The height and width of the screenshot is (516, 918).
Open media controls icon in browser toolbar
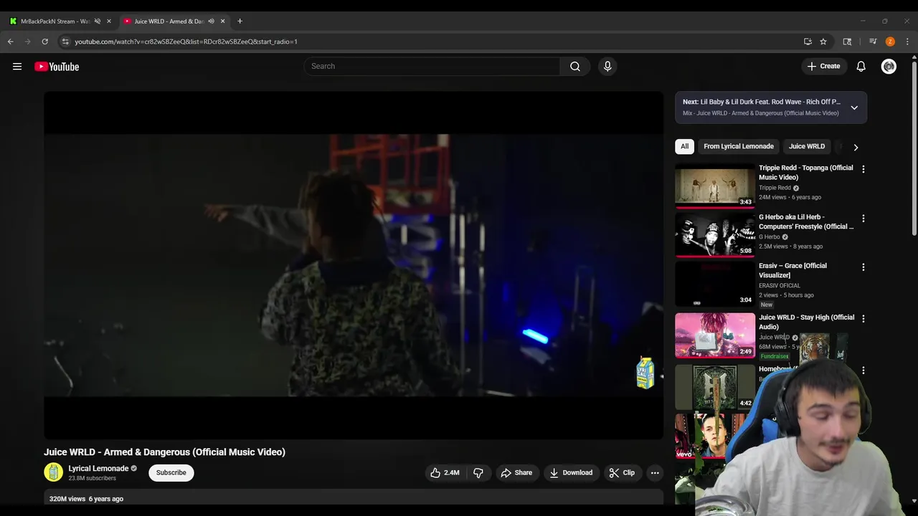pyautogui.click(x=873, y=42)
